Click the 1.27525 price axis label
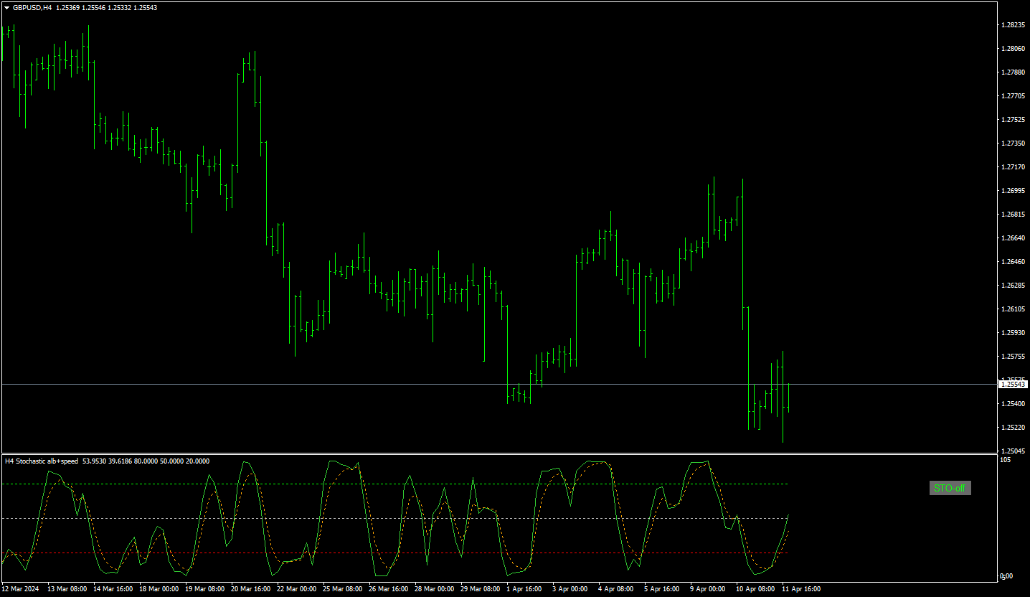 (x=1014, y=120)
